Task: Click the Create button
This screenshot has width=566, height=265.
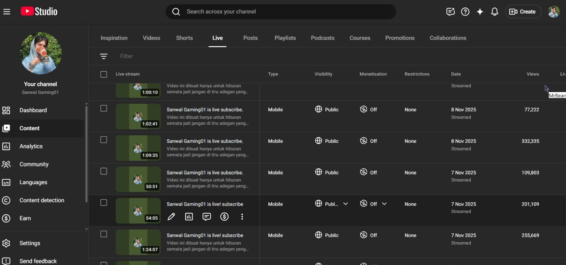Action: [523, 12]
